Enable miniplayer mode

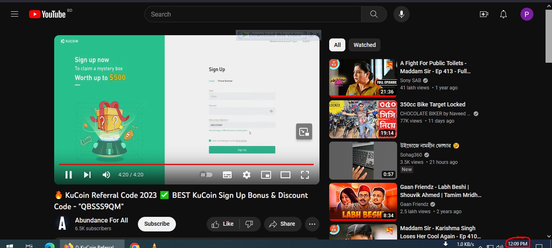pyautogui.click(x=266, y=175)
